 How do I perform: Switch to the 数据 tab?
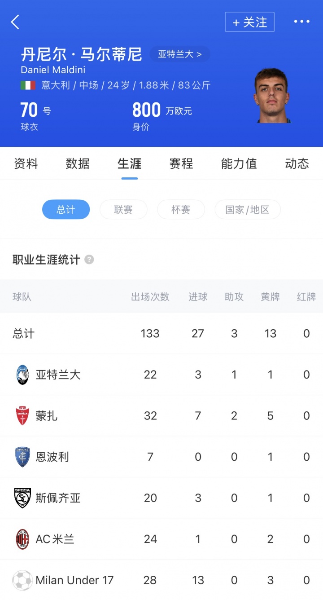(x=78, y=163)
